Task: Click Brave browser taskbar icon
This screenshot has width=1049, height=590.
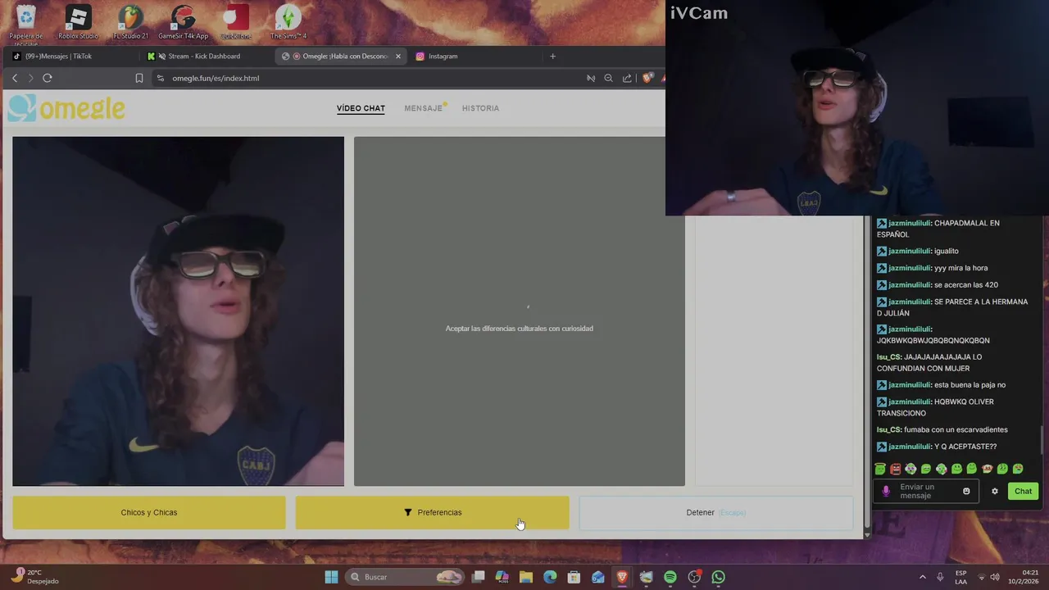Action: pyautogui.click(x=622, y=577)
